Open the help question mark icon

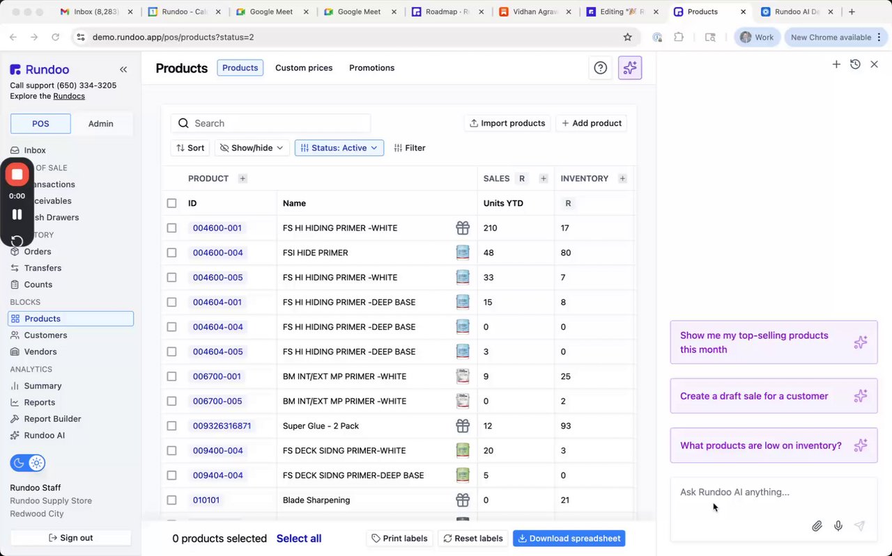tap(600, 67)
